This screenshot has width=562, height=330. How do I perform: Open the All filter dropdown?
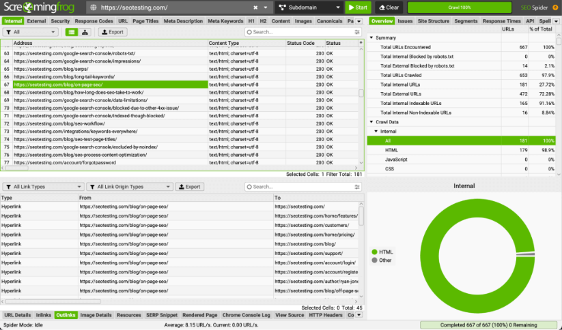click(x=31, y=32)
